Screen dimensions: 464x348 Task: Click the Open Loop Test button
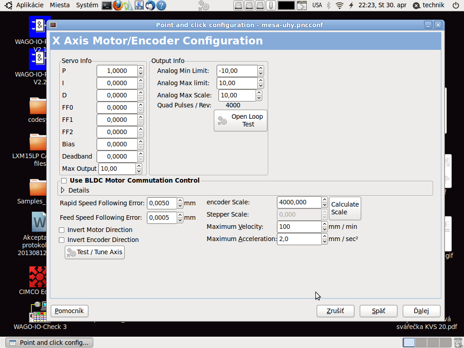pyautogui.click(x=241, y=121)
